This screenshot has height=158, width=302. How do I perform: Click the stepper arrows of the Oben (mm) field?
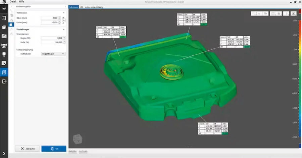pos(59,18)
